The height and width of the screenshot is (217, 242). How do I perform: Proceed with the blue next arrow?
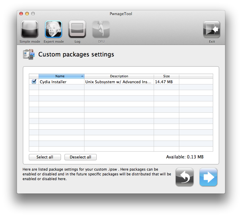[x=208, y=177]
